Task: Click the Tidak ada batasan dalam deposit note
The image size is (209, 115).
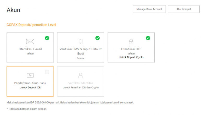Action: [x=27, y=109]
